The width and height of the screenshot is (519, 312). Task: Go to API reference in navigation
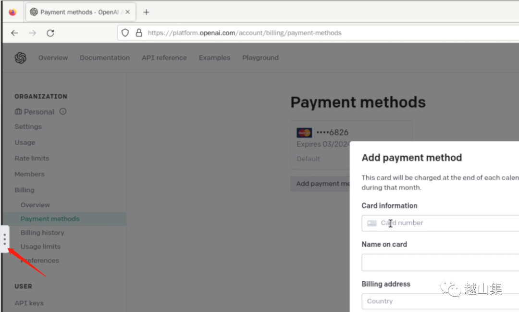[x=164, y=58]
